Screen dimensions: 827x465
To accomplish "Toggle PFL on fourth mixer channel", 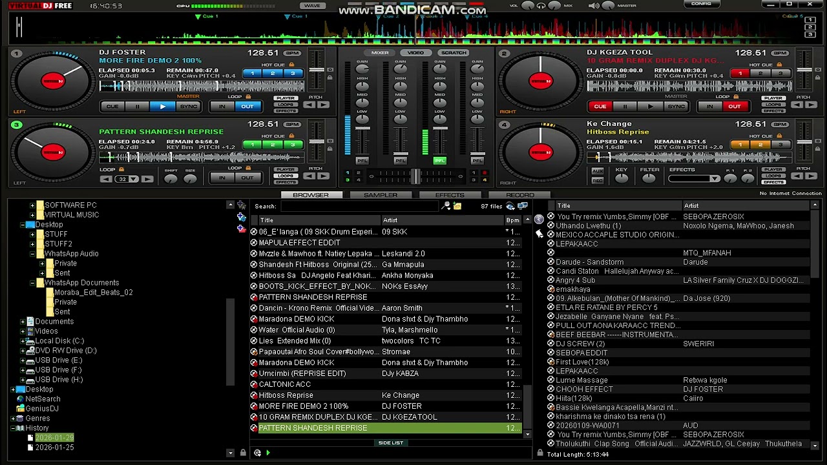I will coord(477,161).
